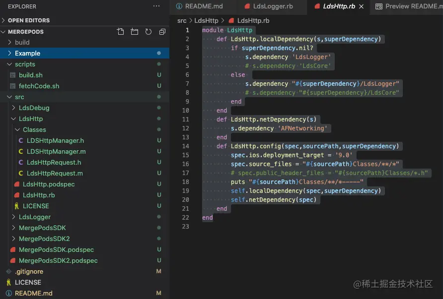Collapse the src folder

coord(9,97)
